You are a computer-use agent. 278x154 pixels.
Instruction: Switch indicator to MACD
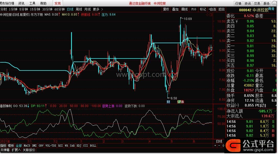click(x=27, y=146)
